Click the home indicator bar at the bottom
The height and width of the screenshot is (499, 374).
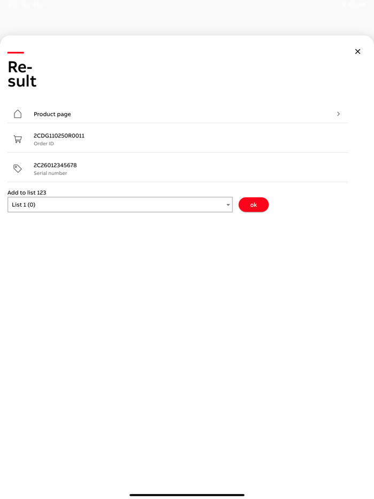(186, 495)
